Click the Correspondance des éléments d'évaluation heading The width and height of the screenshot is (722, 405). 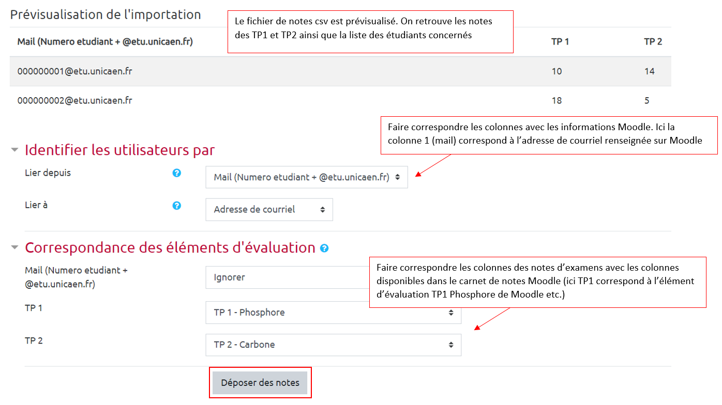(170, 248)
